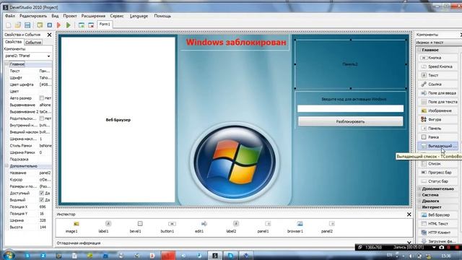Toggle the Родительский property checkbox
Viewport: 462px width, 260px height.
point(42,118)
